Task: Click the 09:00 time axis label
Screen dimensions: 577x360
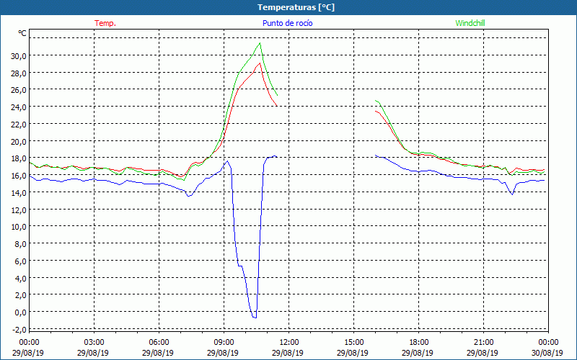Action: [224, 343]
